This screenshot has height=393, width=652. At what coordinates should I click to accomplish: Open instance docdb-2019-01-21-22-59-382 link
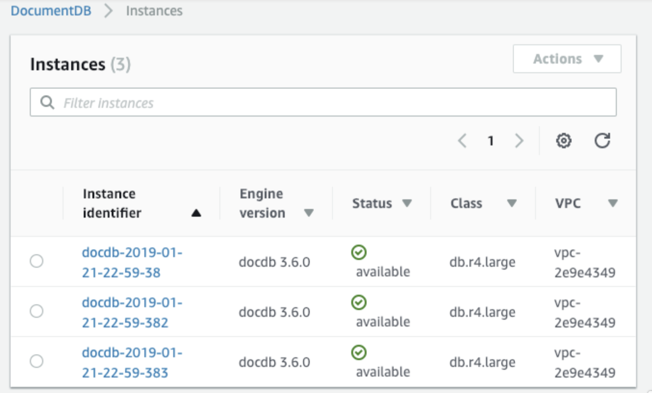[x=132, y=312]
